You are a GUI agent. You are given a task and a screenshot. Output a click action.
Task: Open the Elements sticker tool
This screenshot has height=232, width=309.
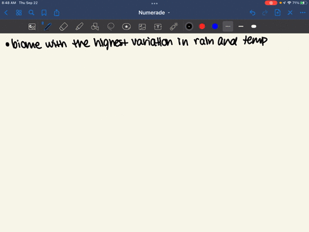tap(126, 26)
